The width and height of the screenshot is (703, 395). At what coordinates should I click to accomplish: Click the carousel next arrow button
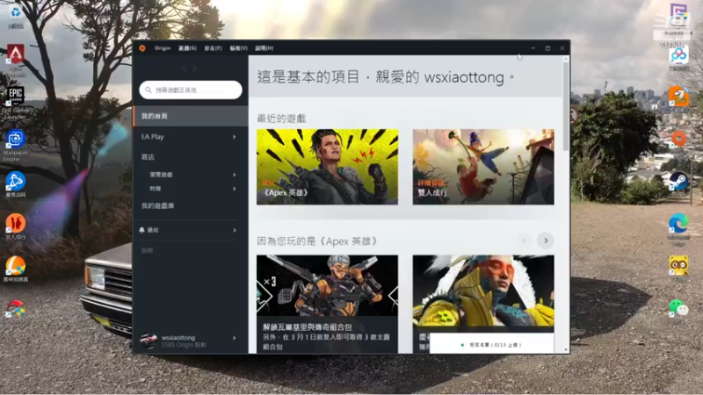tap(546, 241)
